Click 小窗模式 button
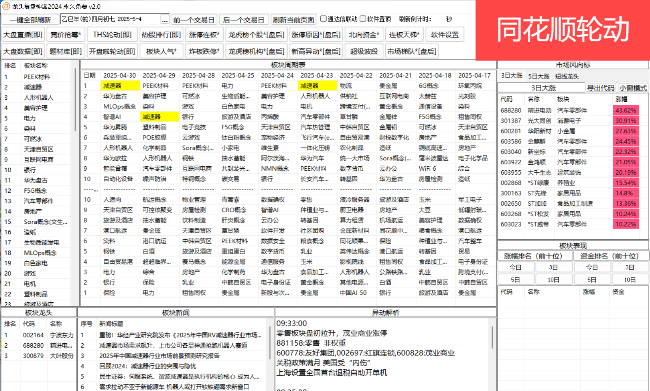Viewport: 650px width, 391px height. coord(633,88)
